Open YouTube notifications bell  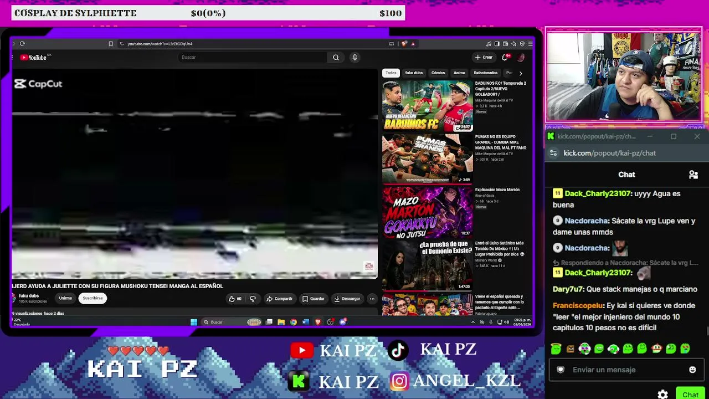(505, 57)
